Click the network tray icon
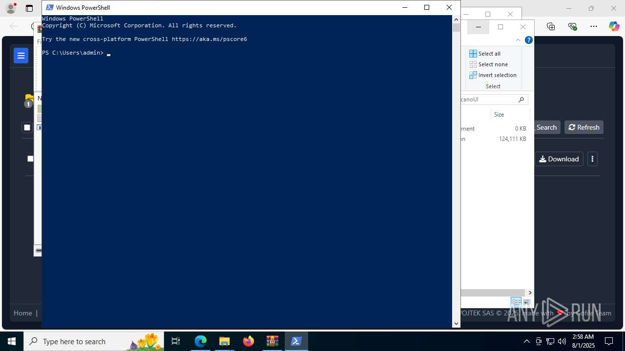 click(x=550, y=341)
